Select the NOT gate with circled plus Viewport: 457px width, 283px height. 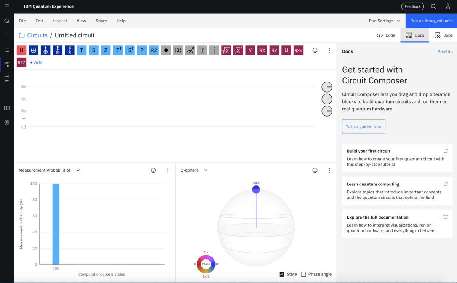[x=34, y=50]
